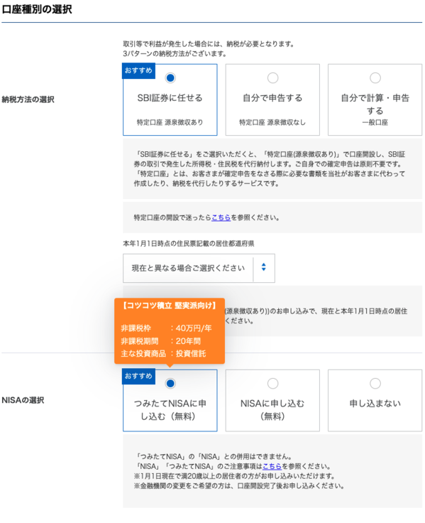Click the 主な投資商品：投資信託 line
Screen dimensions: 425x523
(163, 354)
